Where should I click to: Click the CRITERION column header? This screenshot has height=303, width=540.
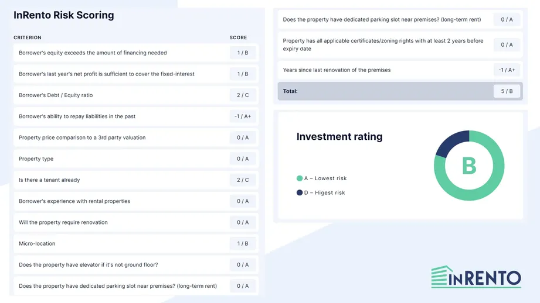tap(28, 37)
